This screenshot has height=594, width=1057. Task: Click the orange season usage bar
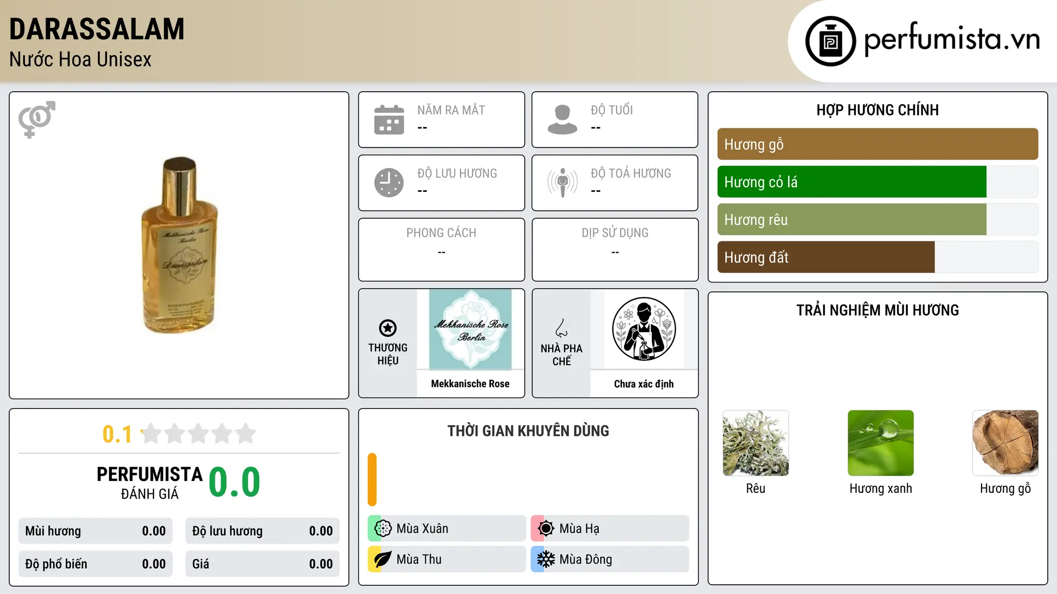372,480
